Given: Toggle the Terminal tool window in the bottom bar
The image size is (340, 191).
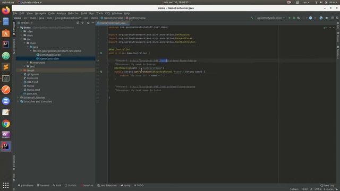Looking at the screenshot, I should [43, 185].
